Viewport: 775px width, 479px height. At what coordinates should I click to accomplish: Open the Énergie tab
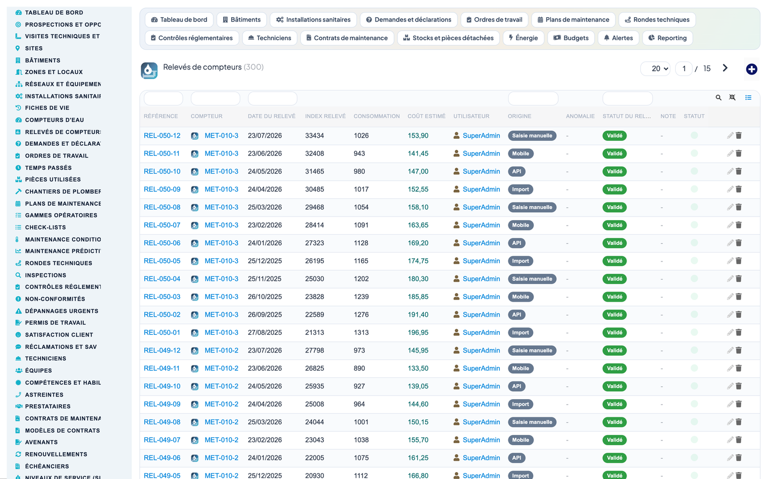point(523,38)
